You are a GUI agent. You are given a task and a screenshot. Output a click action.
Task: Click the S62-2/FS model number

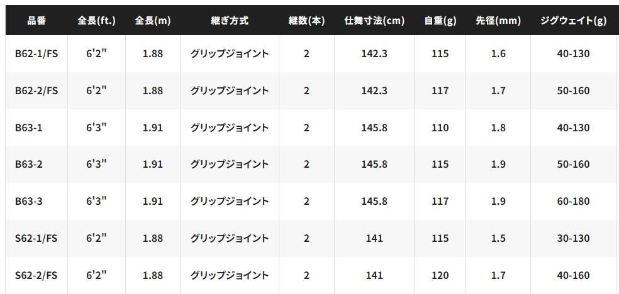click(x=36, y=275)
